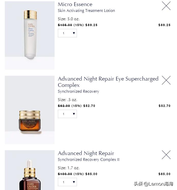Click the brown serum dropper bottle image
Viewport: 177px width, 190px height.
tap(30, 175)
